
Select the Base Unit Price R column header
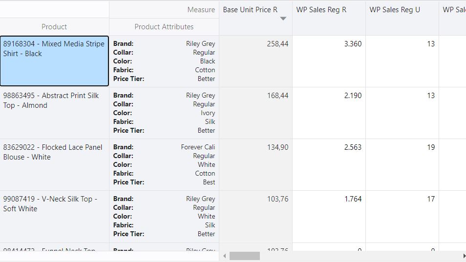(250, 10)
